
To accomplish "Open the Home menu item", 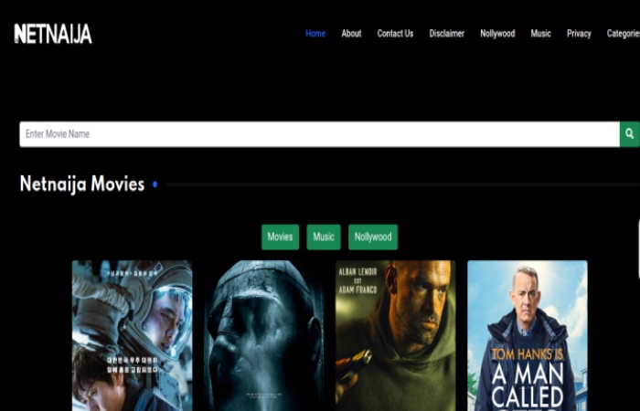I will [x=315, y=34].
